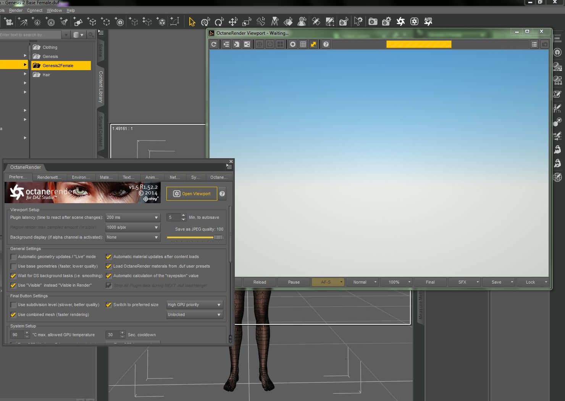Select the Genesis2Female folder in the content tree
This screenshot has width=565, height=401.
point(58,66)
